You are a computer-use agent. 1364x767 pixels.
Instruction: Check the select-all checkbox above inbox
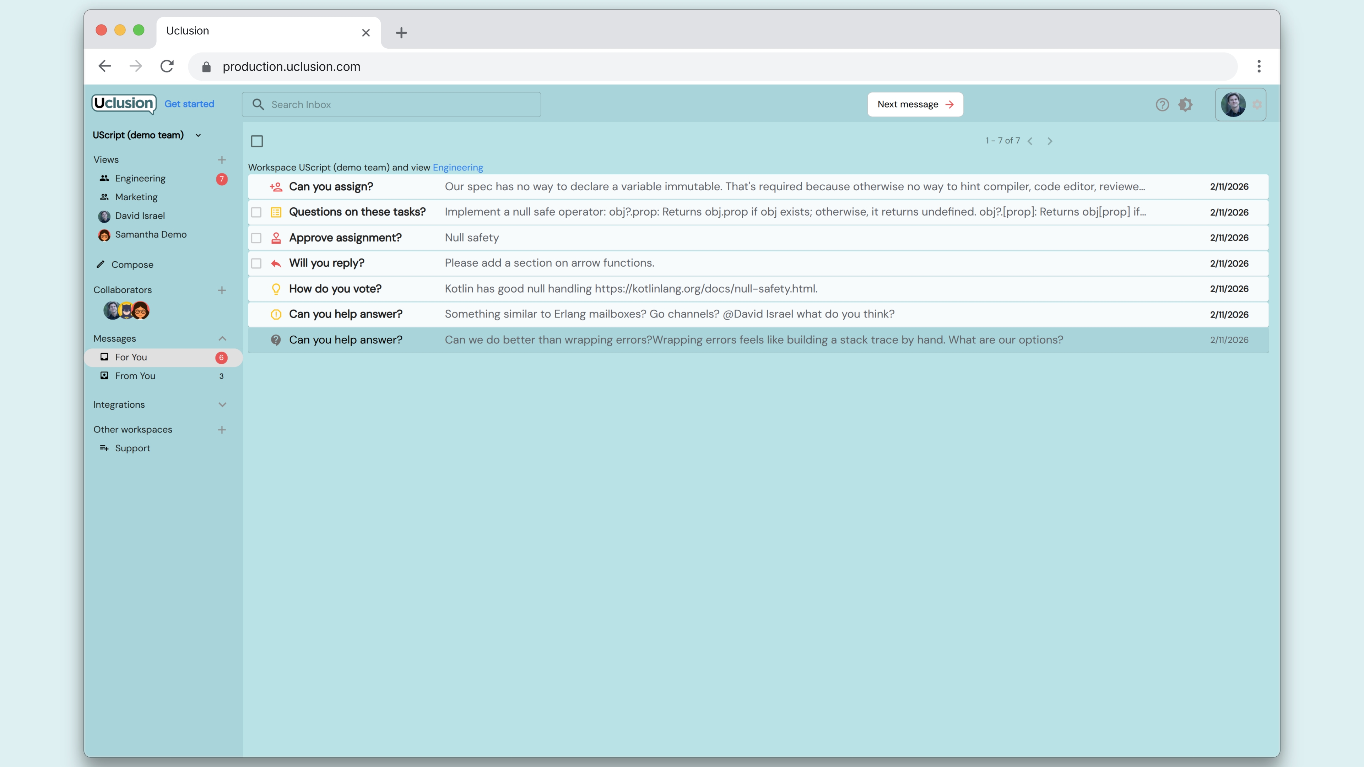point(257,141)
